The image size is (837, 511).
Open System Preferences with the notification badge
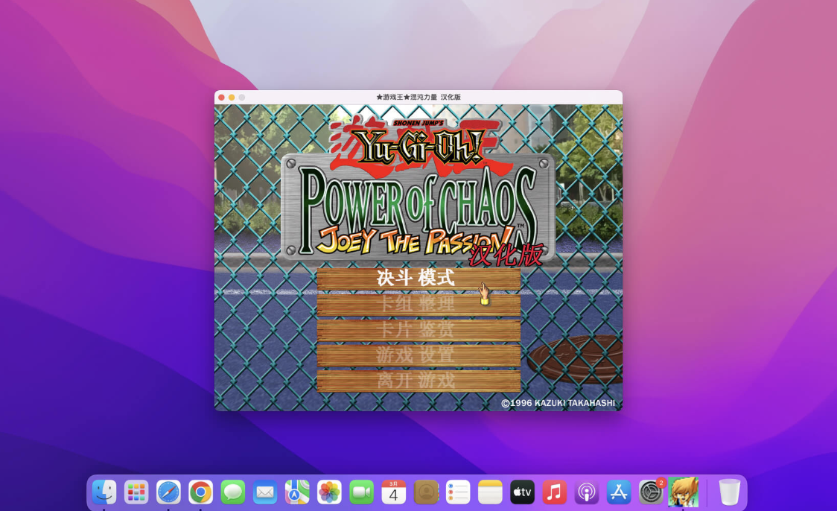click(652, 492)
